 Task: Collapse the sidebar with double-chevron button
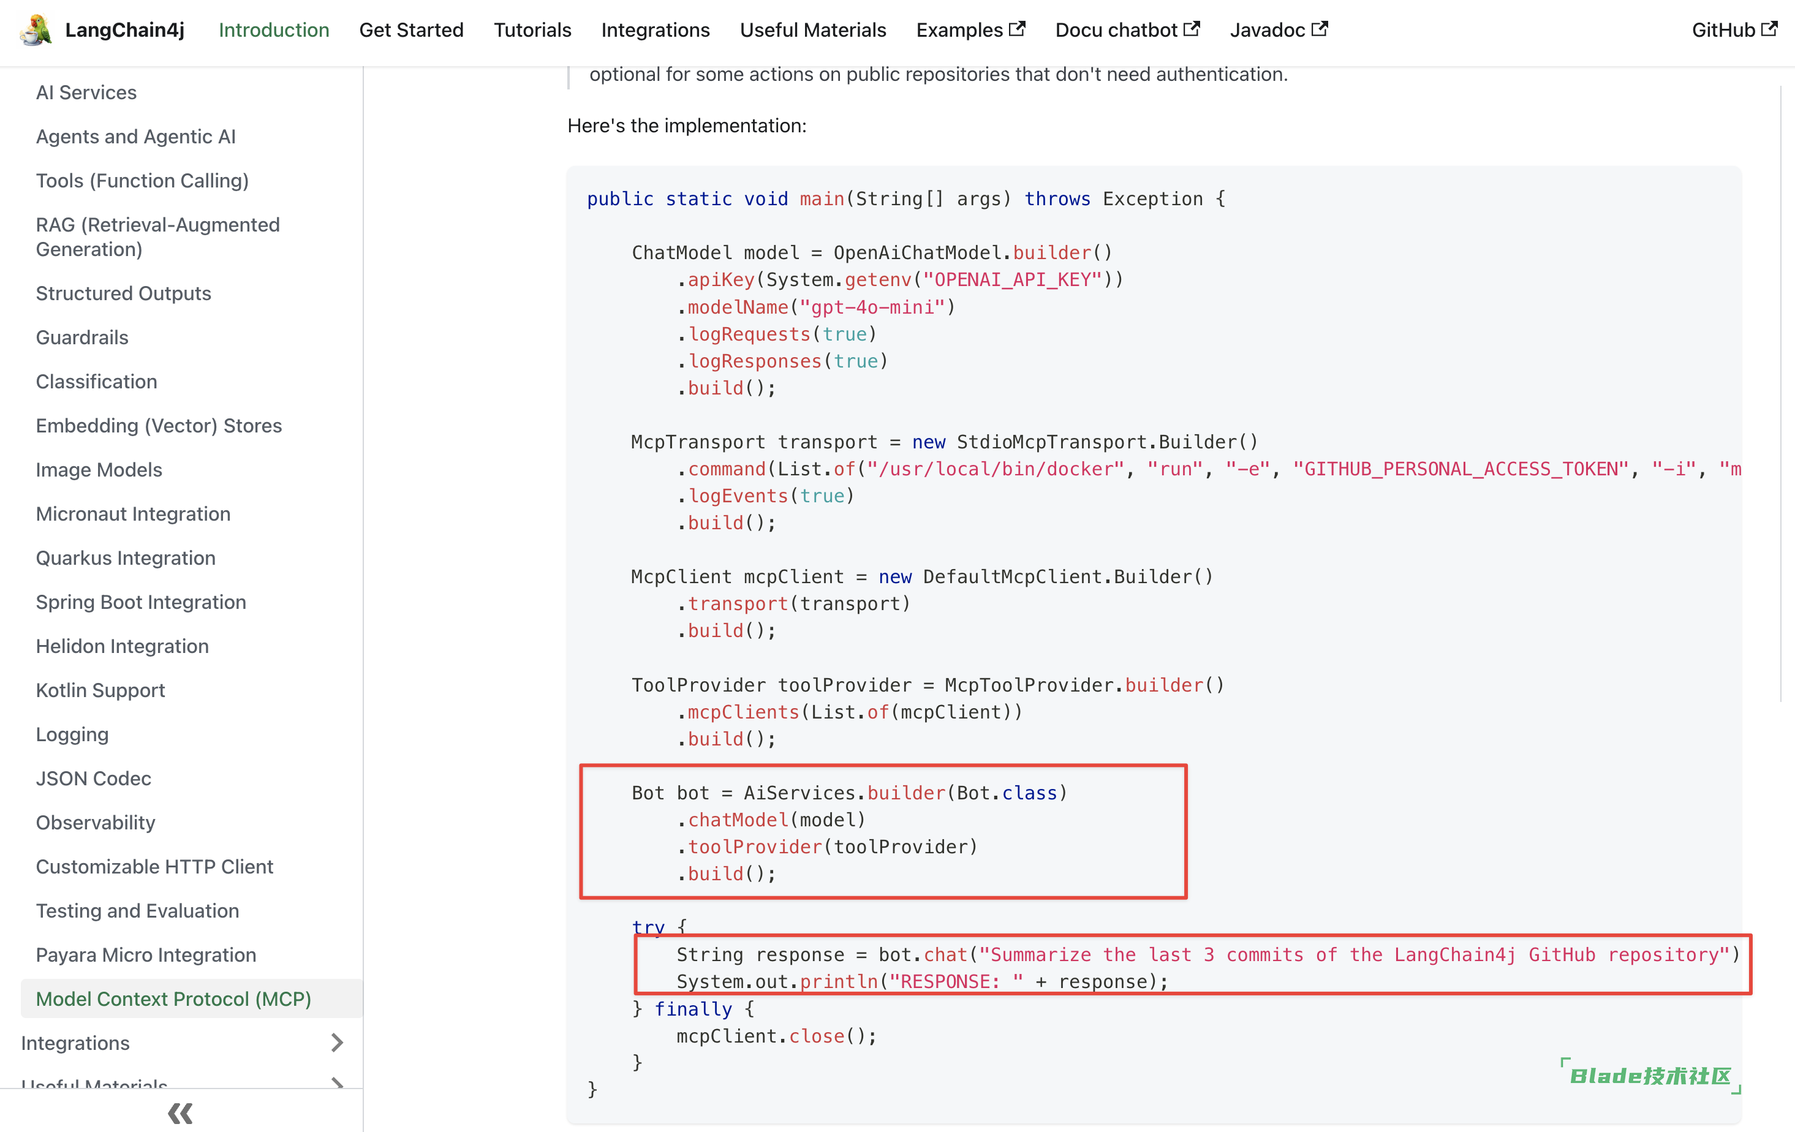pyautogui.click(x=180, y=1114)
